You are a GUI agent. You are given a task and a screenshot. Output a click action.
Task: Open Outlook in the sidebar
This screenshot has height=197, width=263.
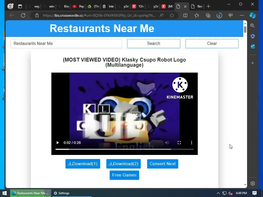click(253, 46)
